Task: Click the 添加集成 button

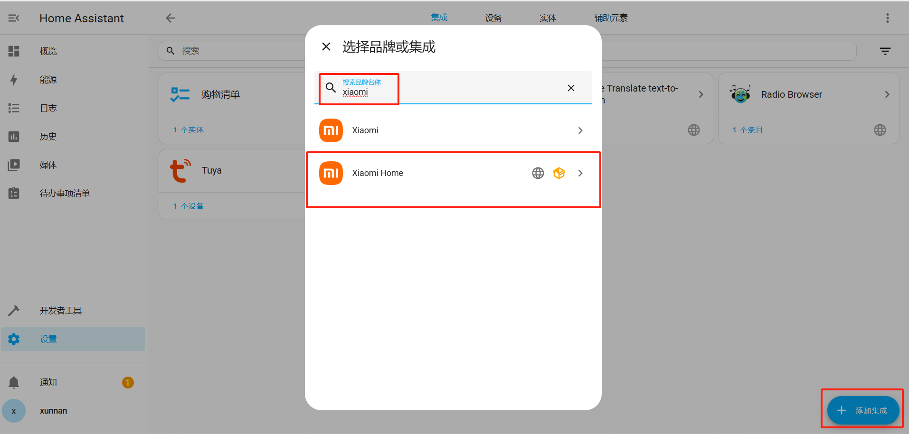Action: pos(863,411)
